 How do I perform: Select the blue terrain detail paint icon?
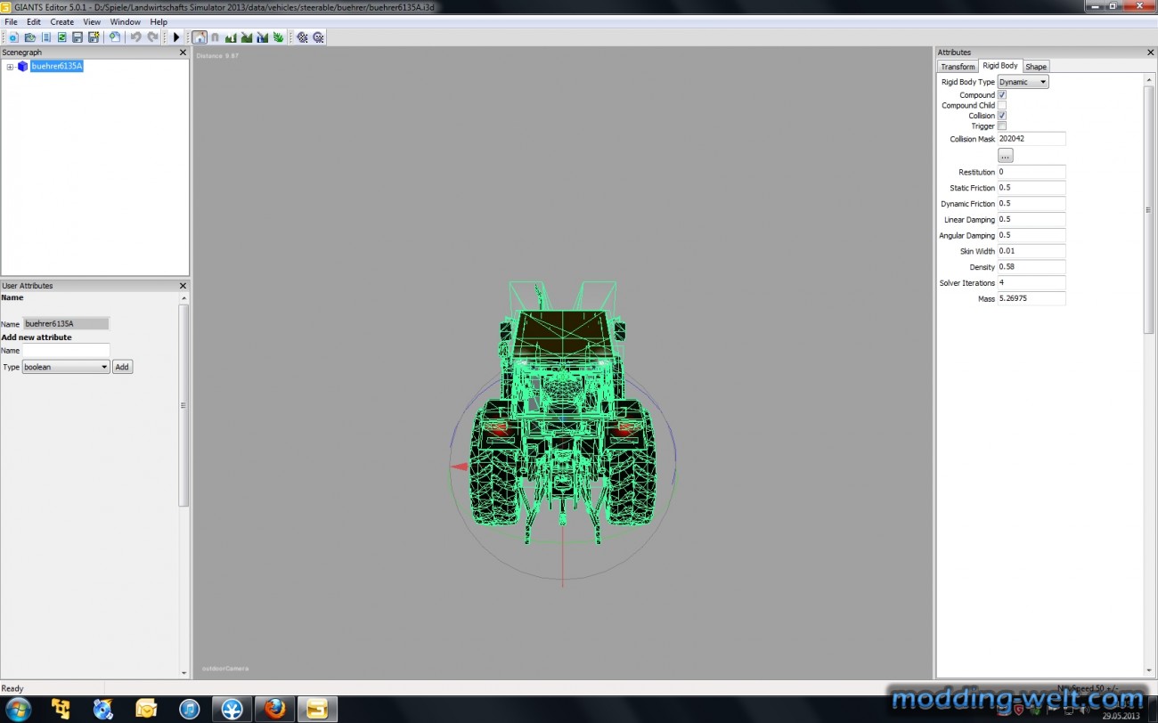click(x=263, y=37)
